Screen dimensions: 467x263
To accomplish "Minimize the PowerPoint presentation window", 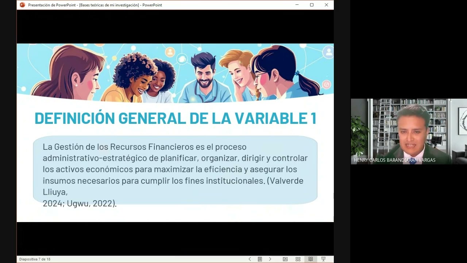I will click(297, 5).
